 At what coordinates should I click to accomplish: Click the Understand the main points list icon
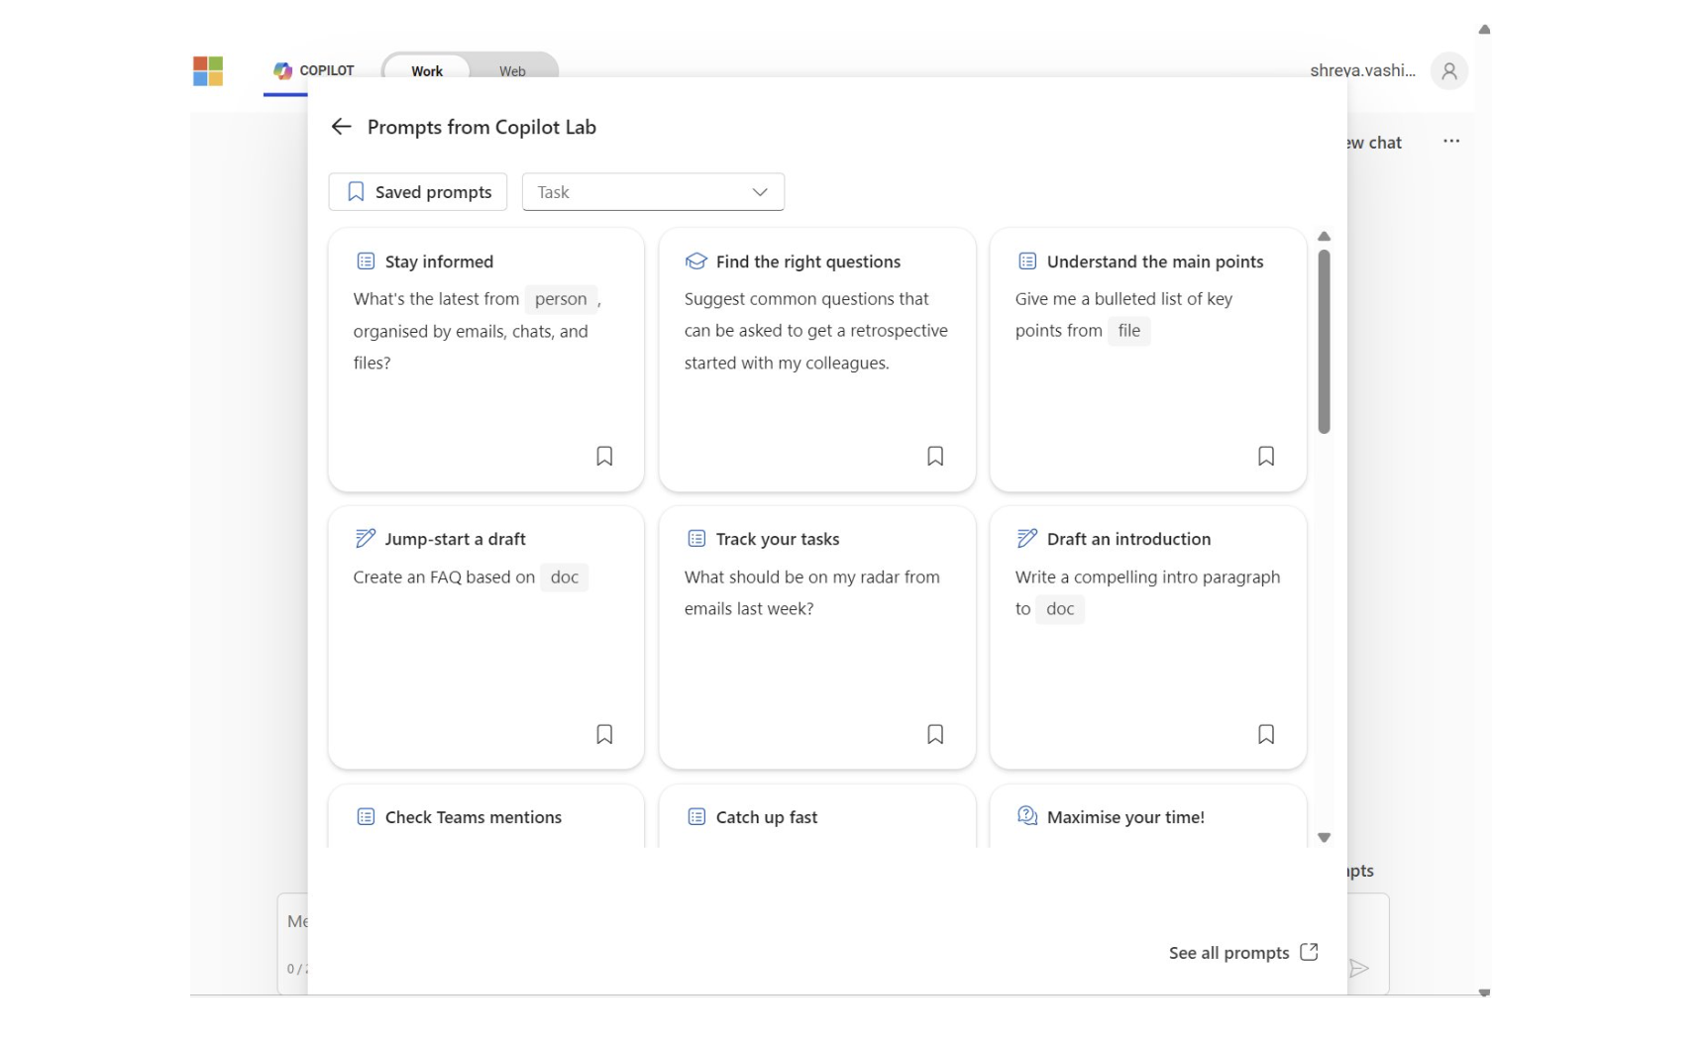click(x=1027, y=262)
